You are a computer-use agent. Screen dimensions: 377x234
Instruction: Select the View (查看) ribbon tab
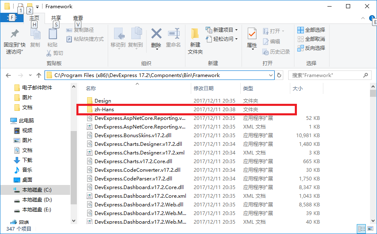tap(78, 18)
